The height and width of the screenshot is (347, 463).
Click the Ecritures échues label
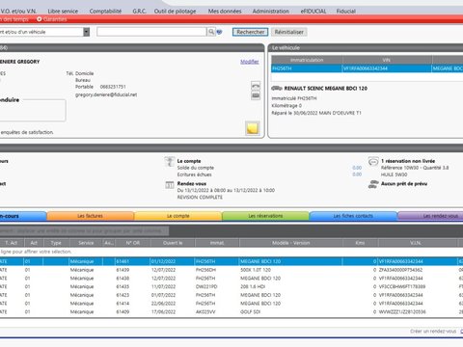194,174
